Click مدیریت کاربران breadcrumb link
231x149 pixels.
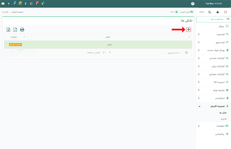click(x=17, y=12)
